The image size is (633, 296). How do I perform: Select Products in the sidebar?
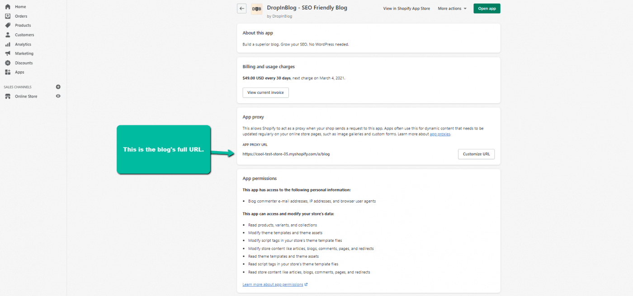tap(23, 25)
